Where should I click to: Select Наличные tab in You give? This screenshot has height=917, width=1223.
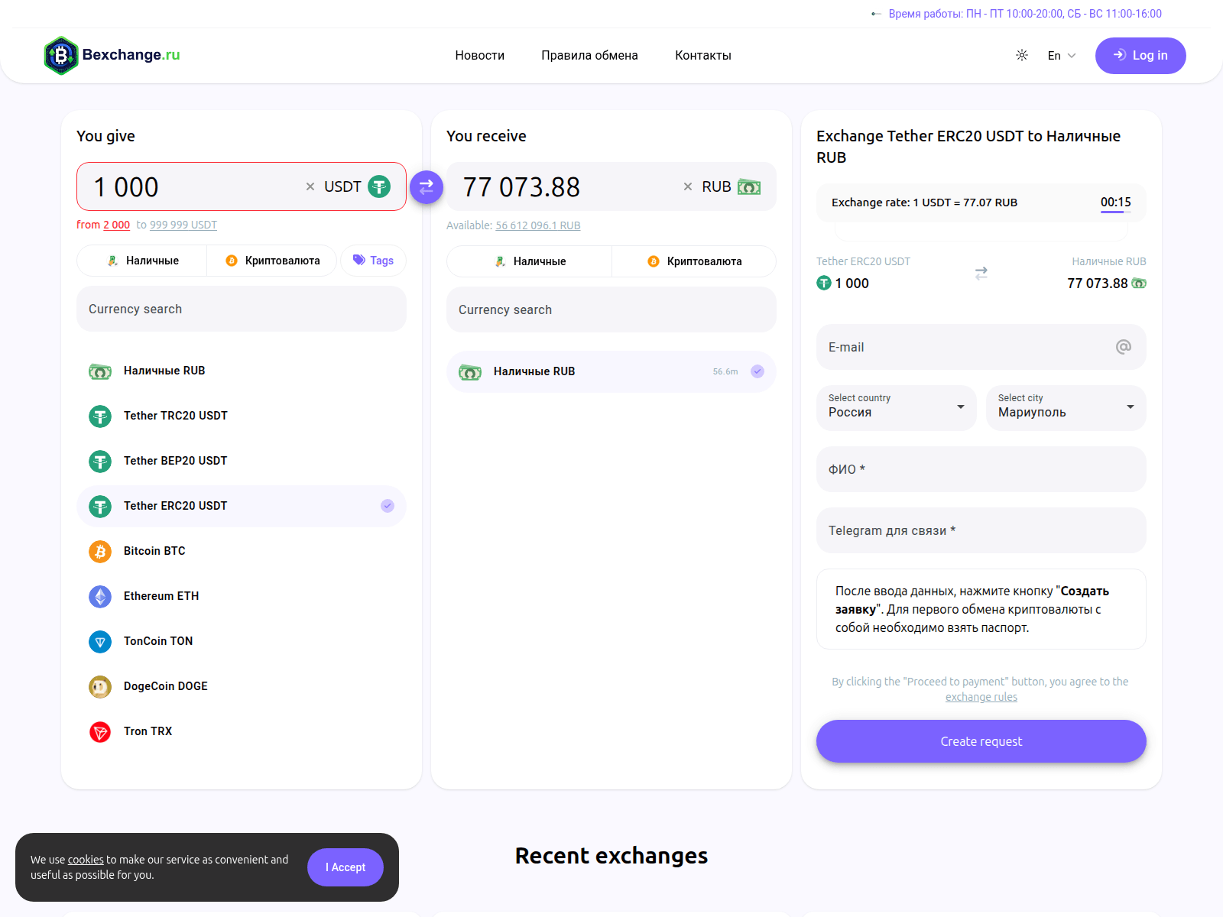[142, 261]
